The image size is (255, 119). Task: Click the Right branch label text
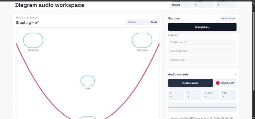(x=142, y=50)
